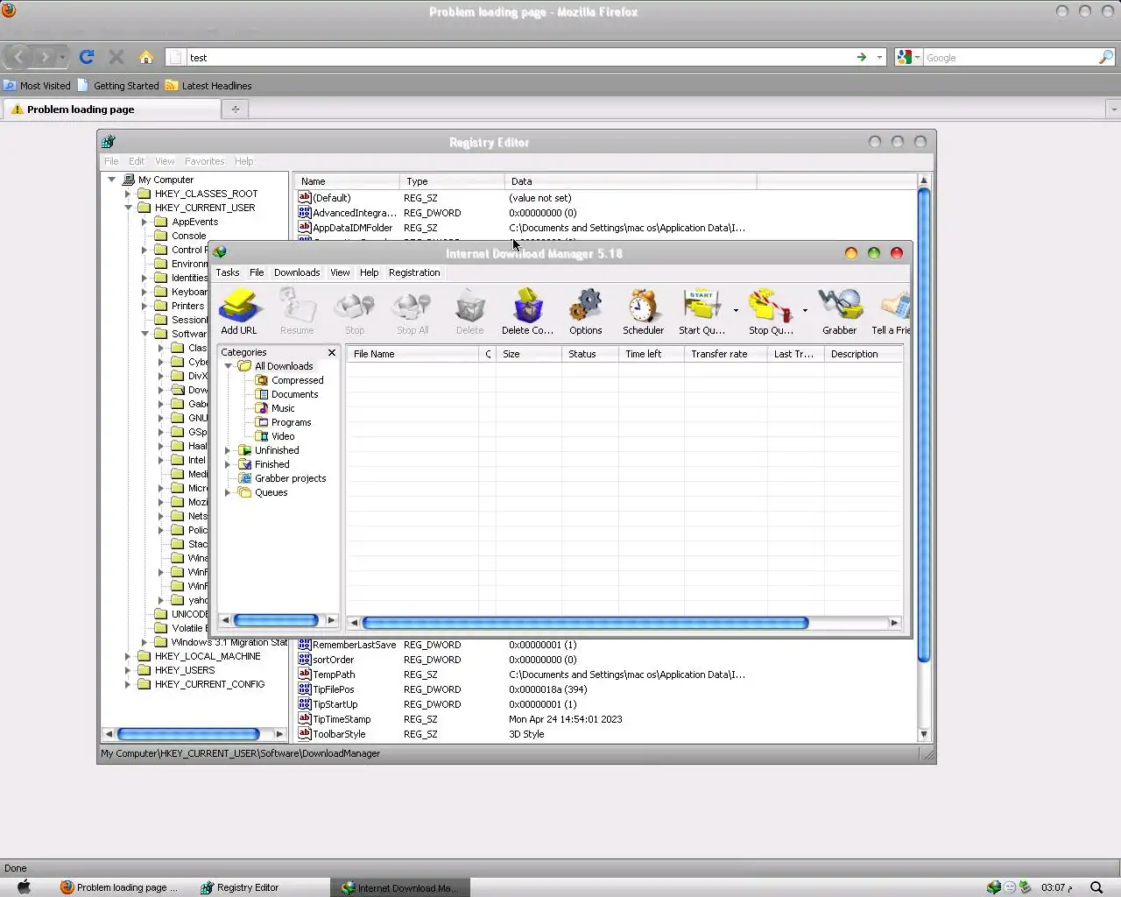Select the Compressed category folder
Screen dimensions: 1121x897
coord(290,380)
